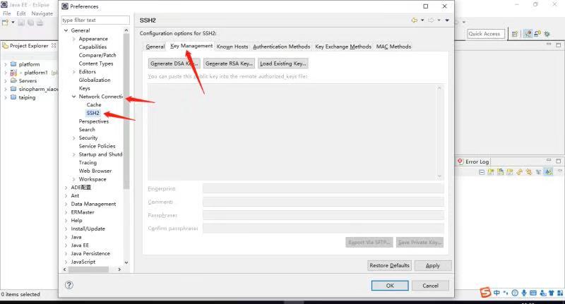The width and height of the screenshot is (565, 304).
Task: Click the Sogou input method S icon
Action: coord(485,292)
